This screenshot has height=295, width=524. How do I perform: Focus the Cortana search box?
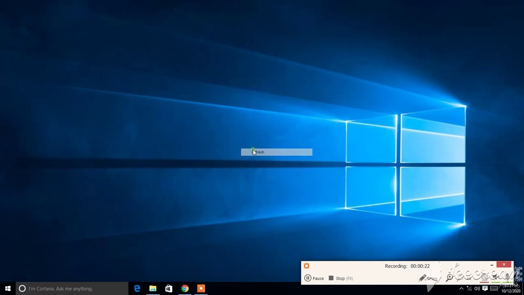point(72,288)
